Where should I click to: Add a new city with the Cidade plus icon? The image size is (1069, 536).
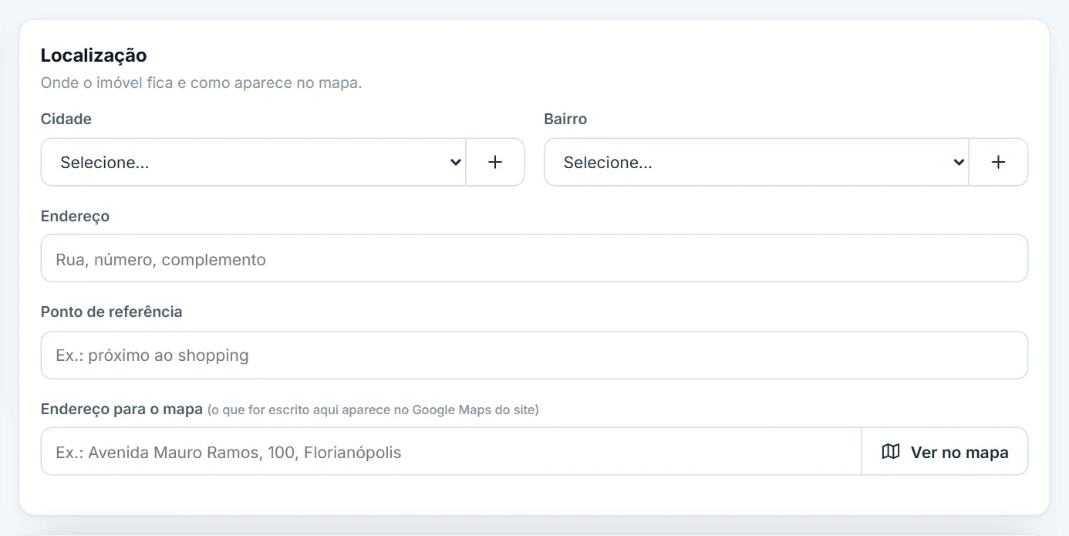point(495,162)
